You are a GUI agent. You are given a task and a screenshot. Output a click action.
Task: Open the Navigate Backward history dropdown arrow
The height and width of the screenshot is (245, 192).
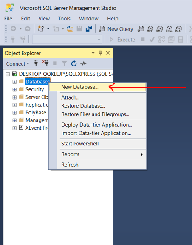click(20, 29)
